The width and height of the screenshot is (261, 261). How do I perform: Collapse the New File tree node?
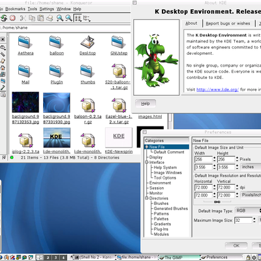point(147,147)
